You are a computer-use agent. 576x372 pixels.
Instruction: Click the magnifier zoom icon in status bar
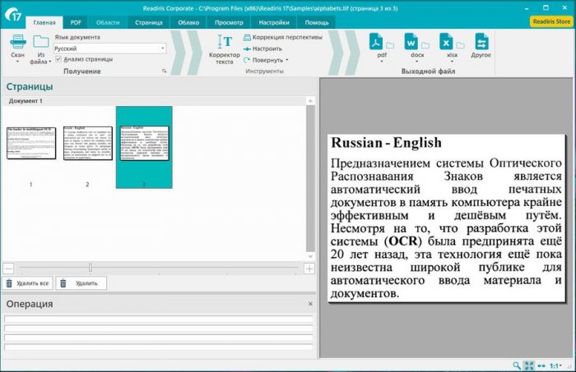pyautogui.click(x=517, y=365)
